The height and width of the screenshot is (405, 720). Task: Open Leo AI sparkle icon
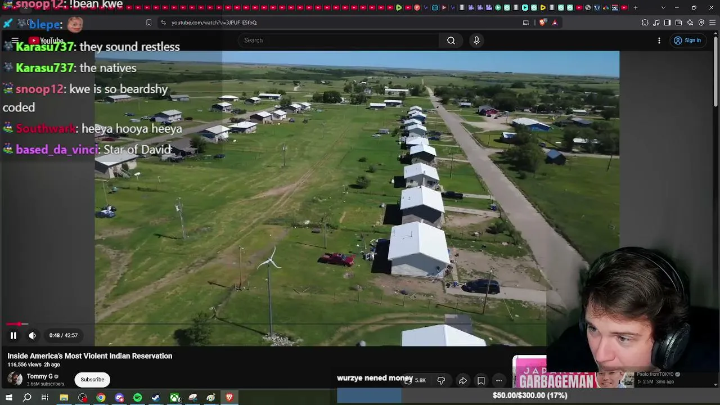pos(690,22)
